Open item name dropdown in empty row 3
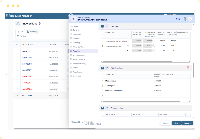The image size is (200, 139). 128,51
